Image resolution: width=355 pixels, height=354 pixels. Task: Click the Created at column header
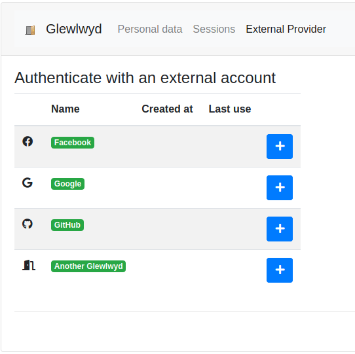coord(167,109)
